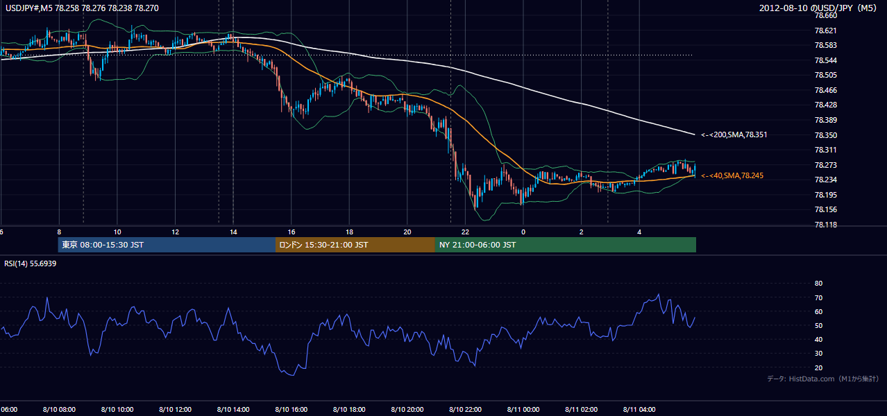Click price axis value 78.156
The width and height of the screenshot is (887, 416).
point(825,209)
